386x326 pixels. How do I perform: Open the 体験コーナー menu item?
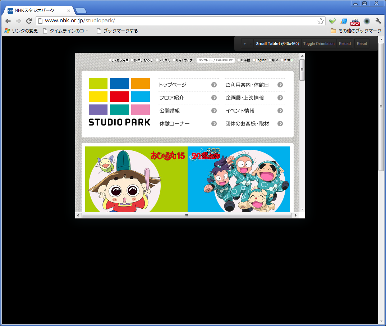coord(188,124)
